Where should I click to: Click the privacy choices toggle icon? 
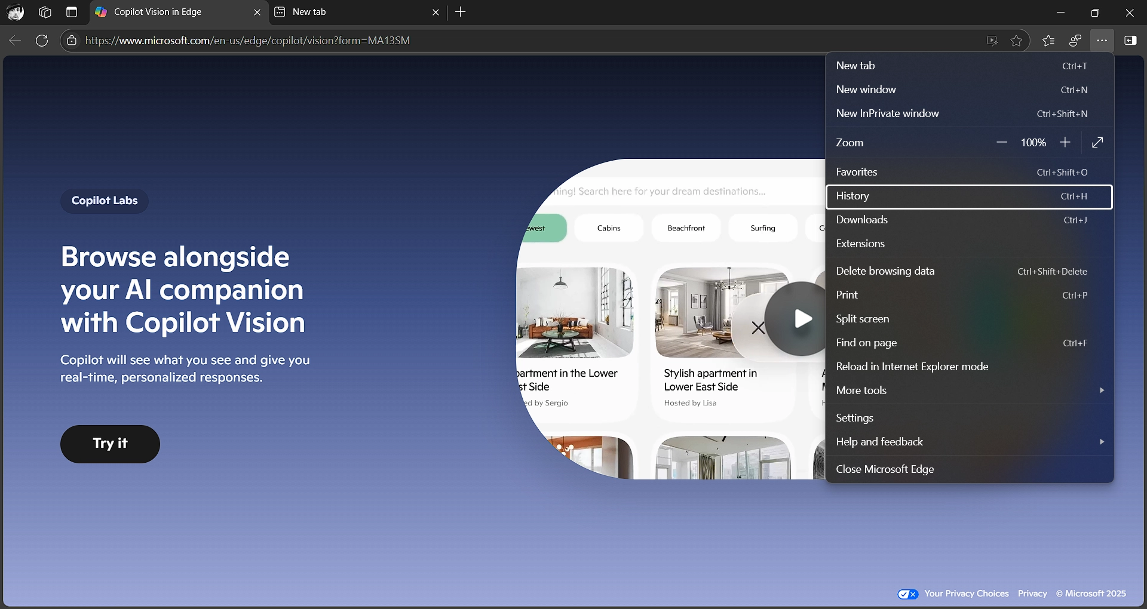(x=908, y=594)
